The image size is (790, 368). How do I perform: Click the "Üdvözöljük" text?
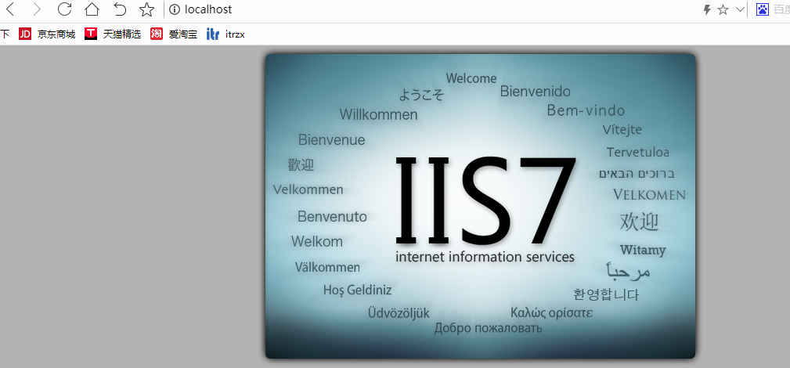pyautogui.click(x=399, y=313)
